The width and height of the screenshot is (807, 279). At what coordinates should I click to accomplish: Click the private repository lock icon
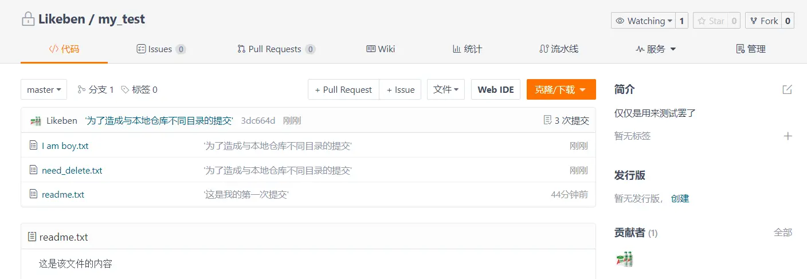click(x=28, y=19)
